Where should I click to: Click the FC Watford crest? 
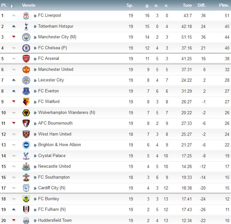pyautogui.click(x=26, y=102)
